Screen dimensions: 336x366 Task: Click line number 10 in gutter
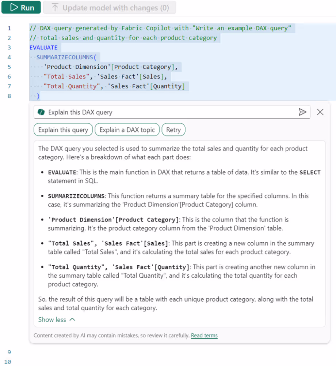(x=8, y=362)
